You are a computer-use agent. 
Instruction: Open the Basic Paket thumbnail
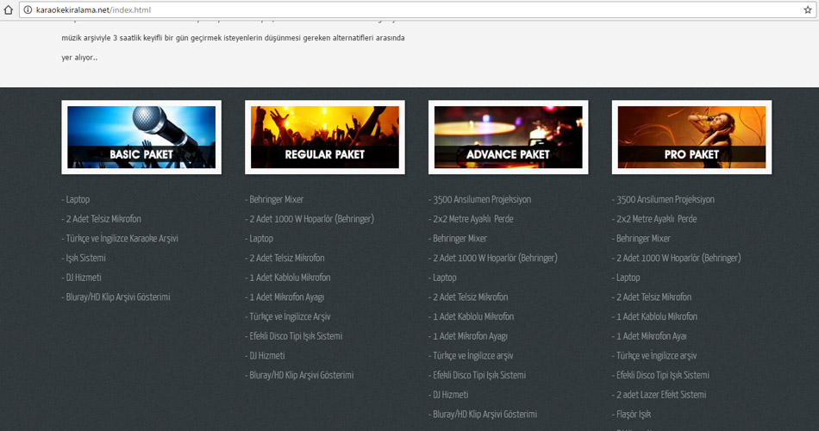click(141, 137)
